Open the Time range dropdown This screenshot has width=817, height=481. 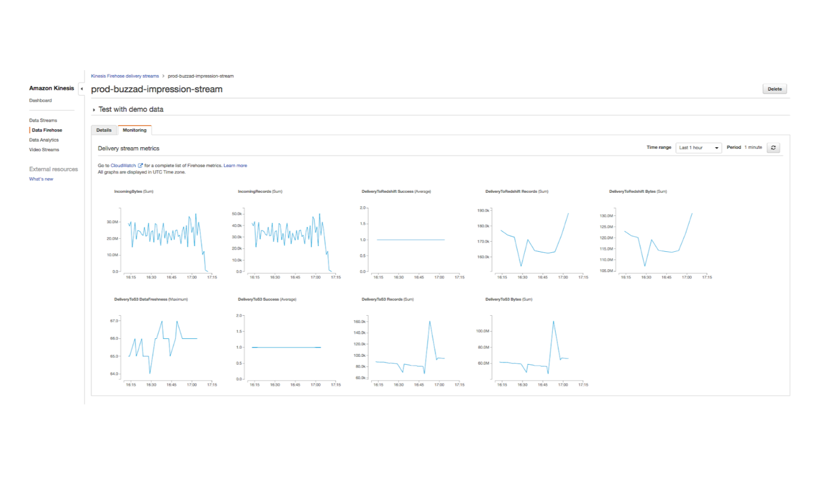(x=698, y=148)
